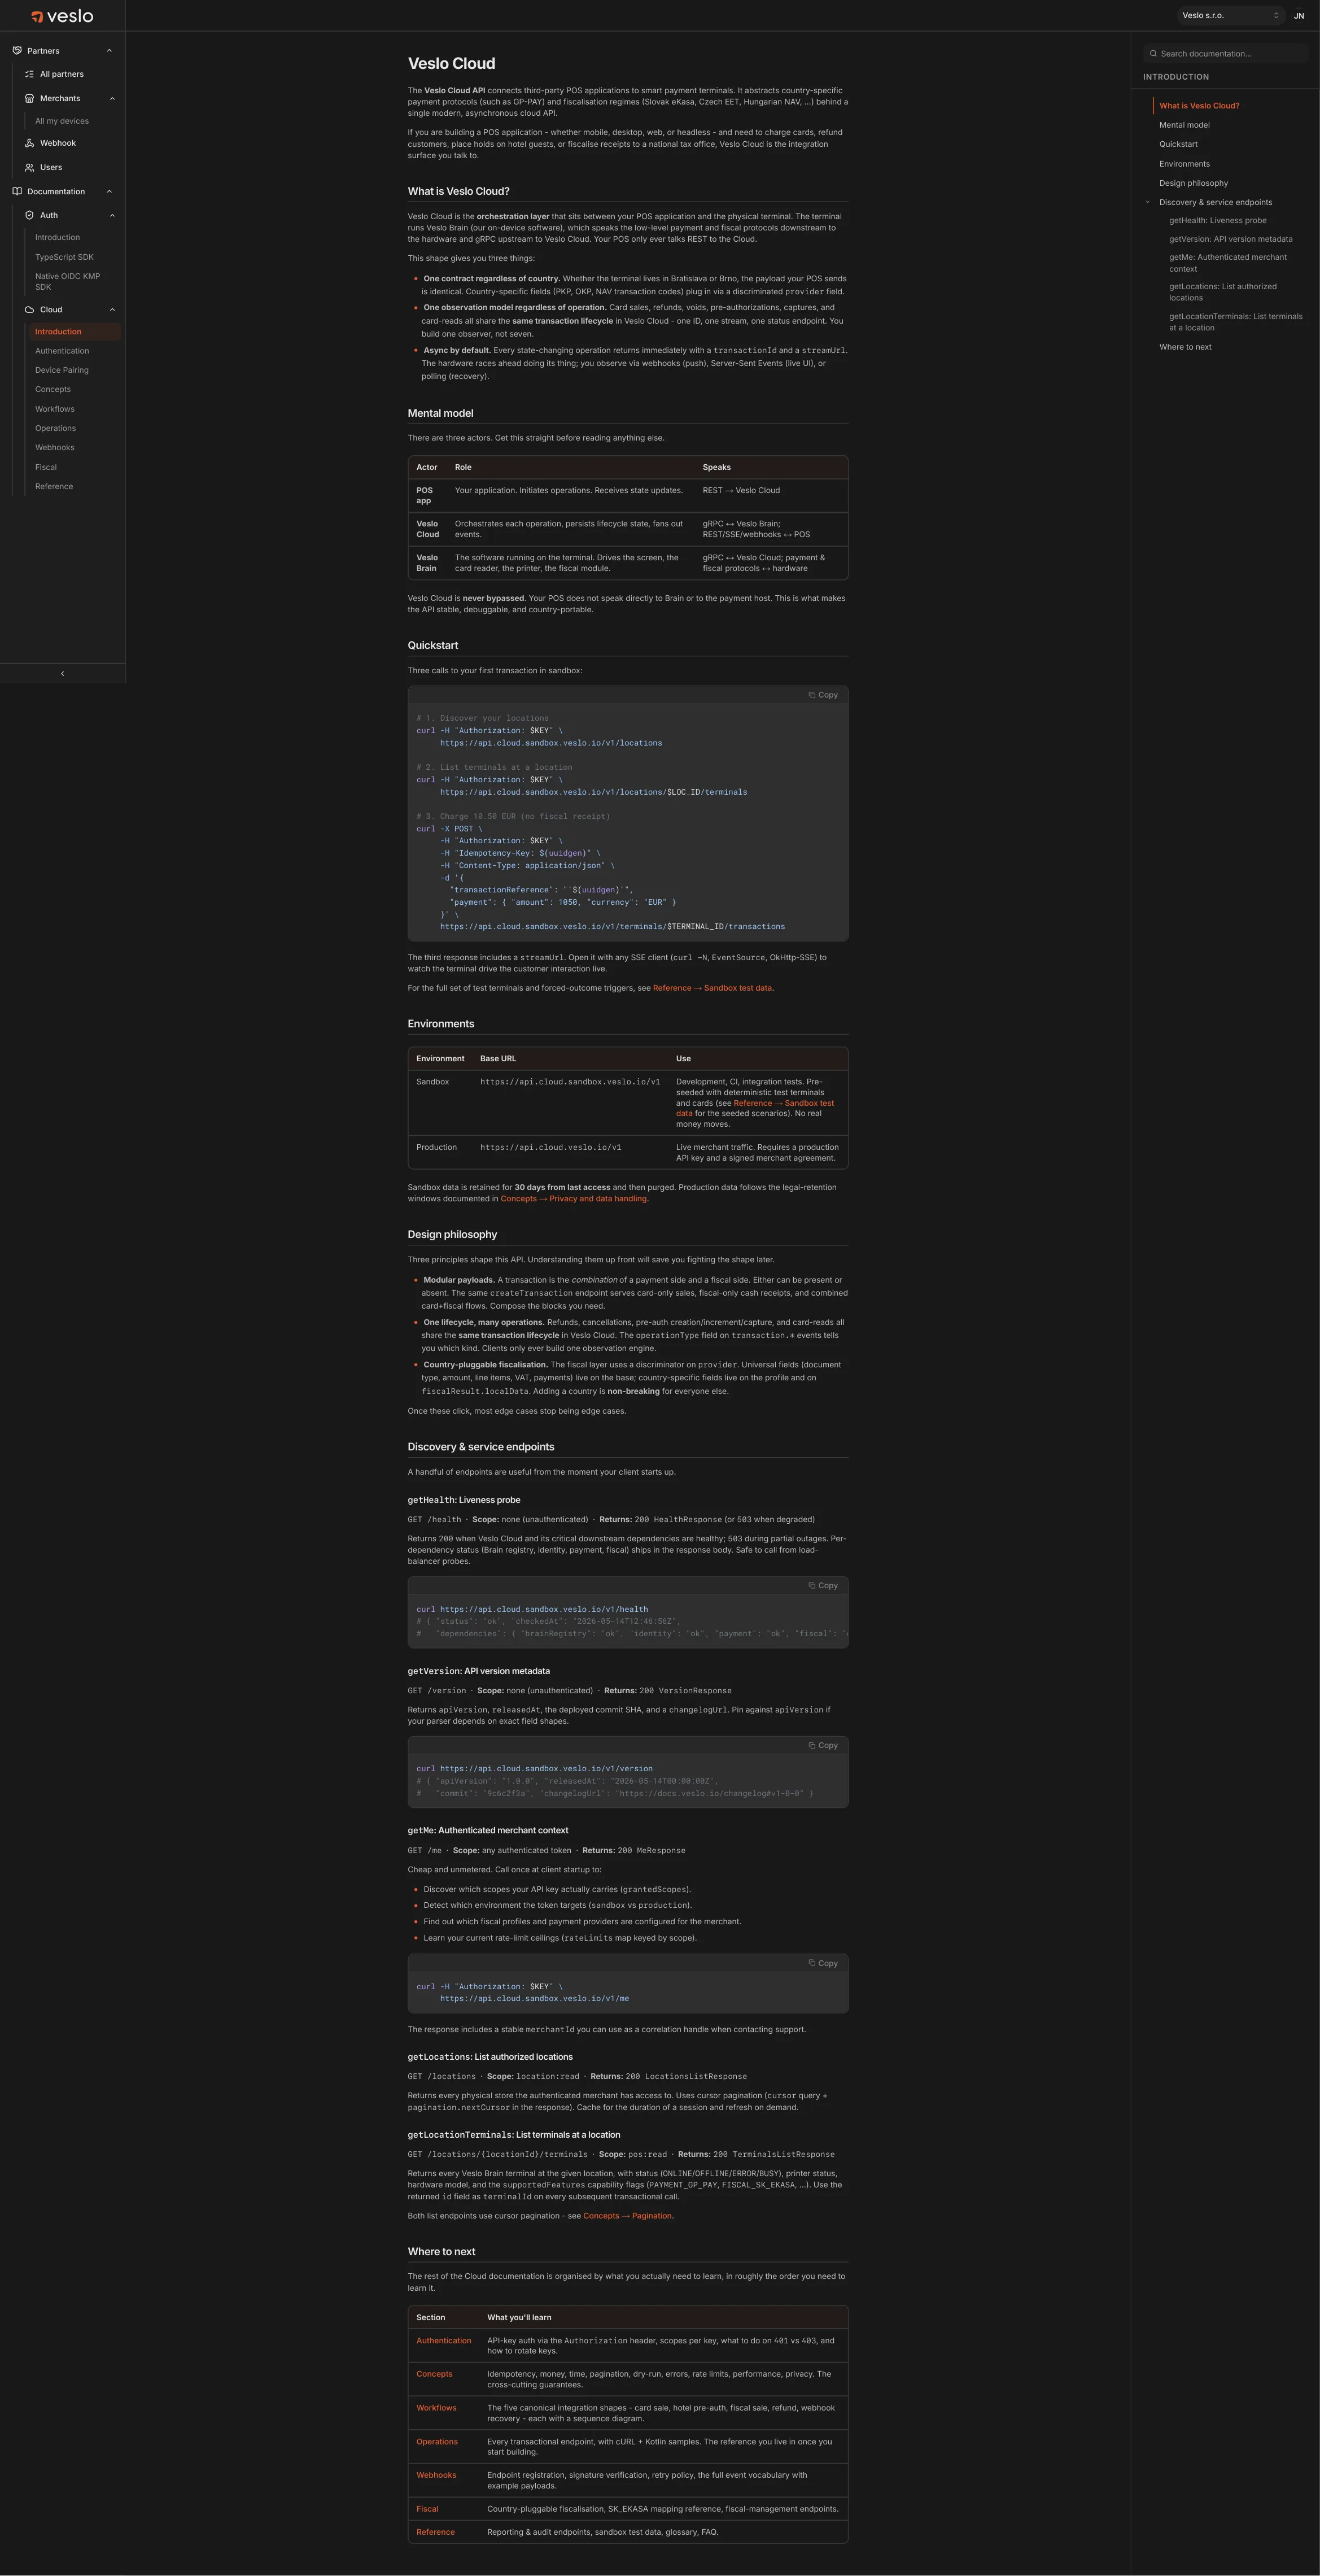Open the JN user avatar menu
The image size is (1320, 2576).
(x=1299, y=16)
